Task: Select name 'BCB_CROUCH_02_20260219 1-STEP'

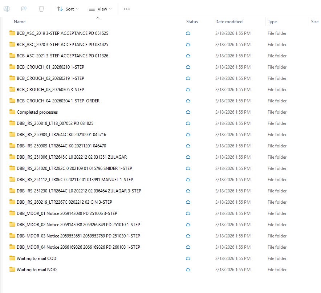Action: 50,78
